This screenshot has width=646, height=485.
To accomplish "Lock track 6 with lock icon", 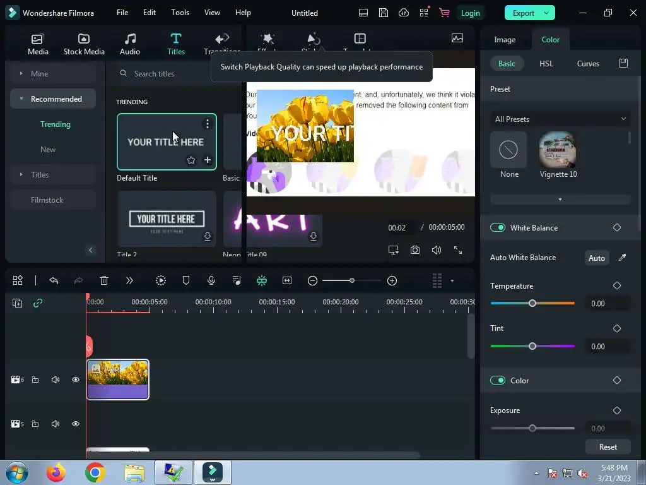I will coord(35,380).
